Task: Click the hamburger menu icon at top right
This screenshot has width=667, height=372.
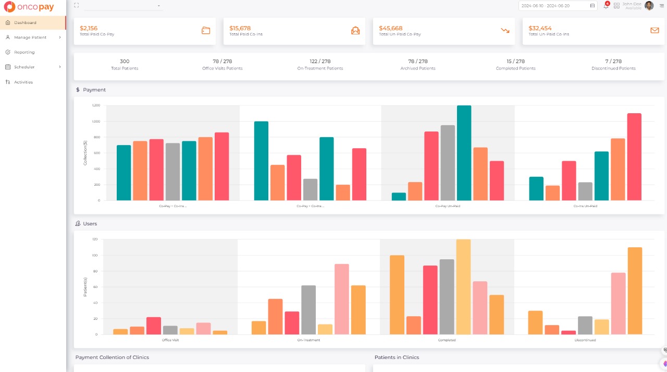Action: (x=661, y=6)
